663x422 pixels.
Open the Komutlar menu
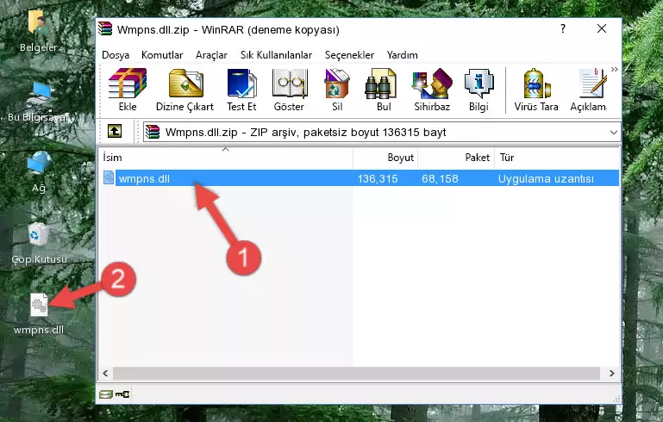(162, 55)
